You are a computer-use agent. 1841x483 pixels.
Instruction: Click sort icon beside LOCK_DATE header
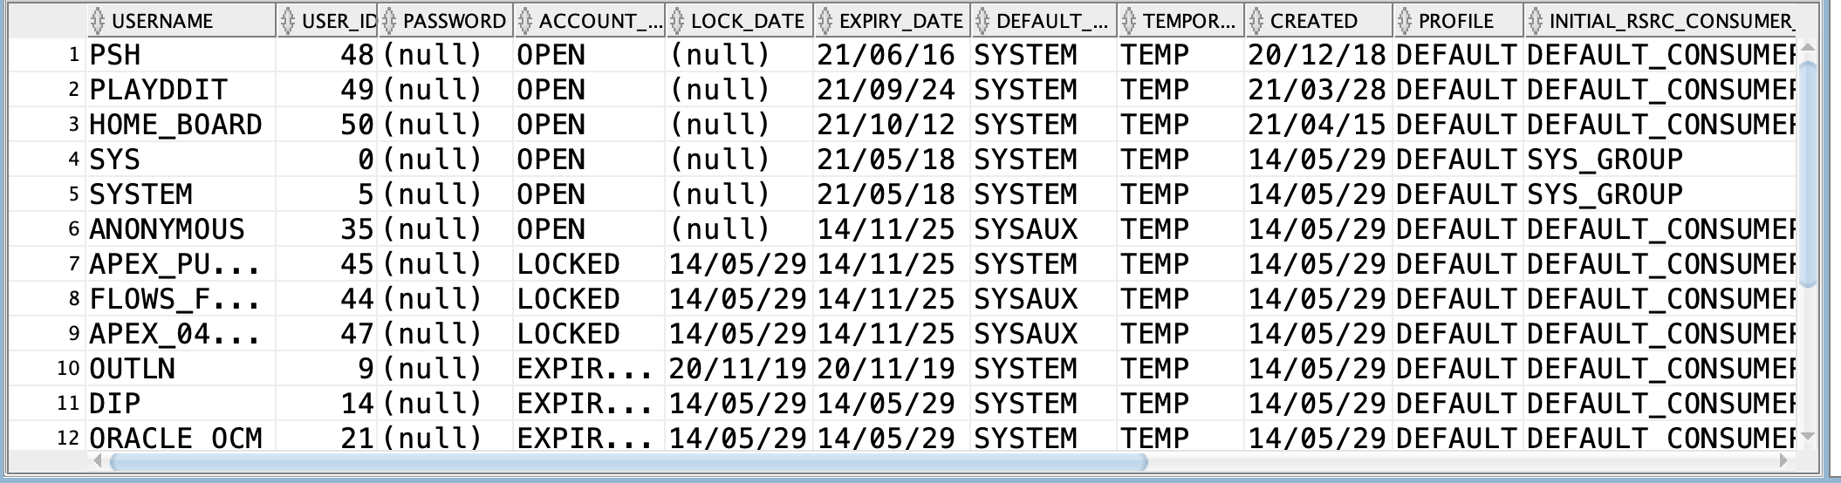point(677,20)
